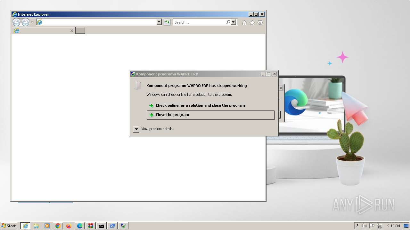Open the volume speaker tray icon
This screenshot has height=230, width=410.
(x=364, y=226)
